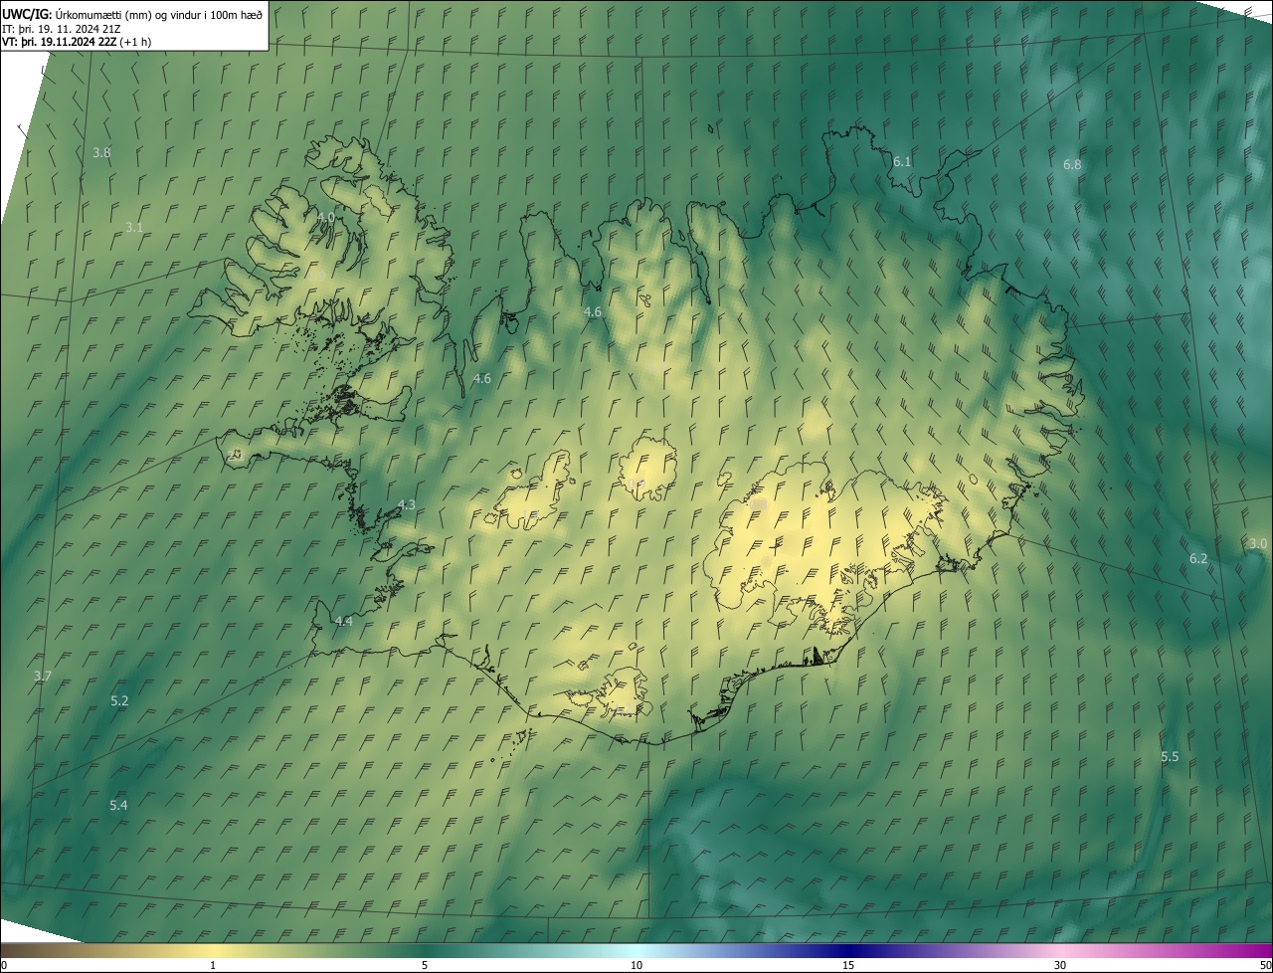The height and width of the screenshot is (973, 1273).
Task: Click the 5.4 value label on the map
Action: [x=118, y=805]
